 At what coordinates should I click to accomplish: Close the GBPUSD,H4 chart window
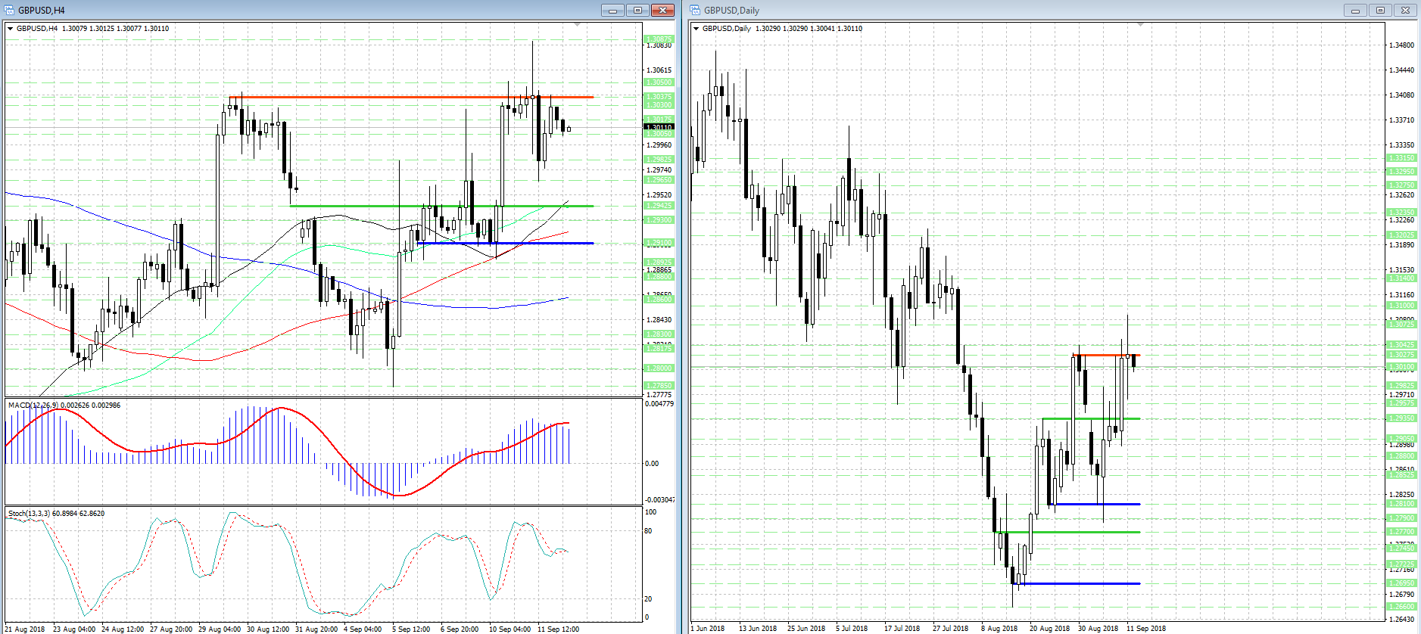tap(662, 10)
